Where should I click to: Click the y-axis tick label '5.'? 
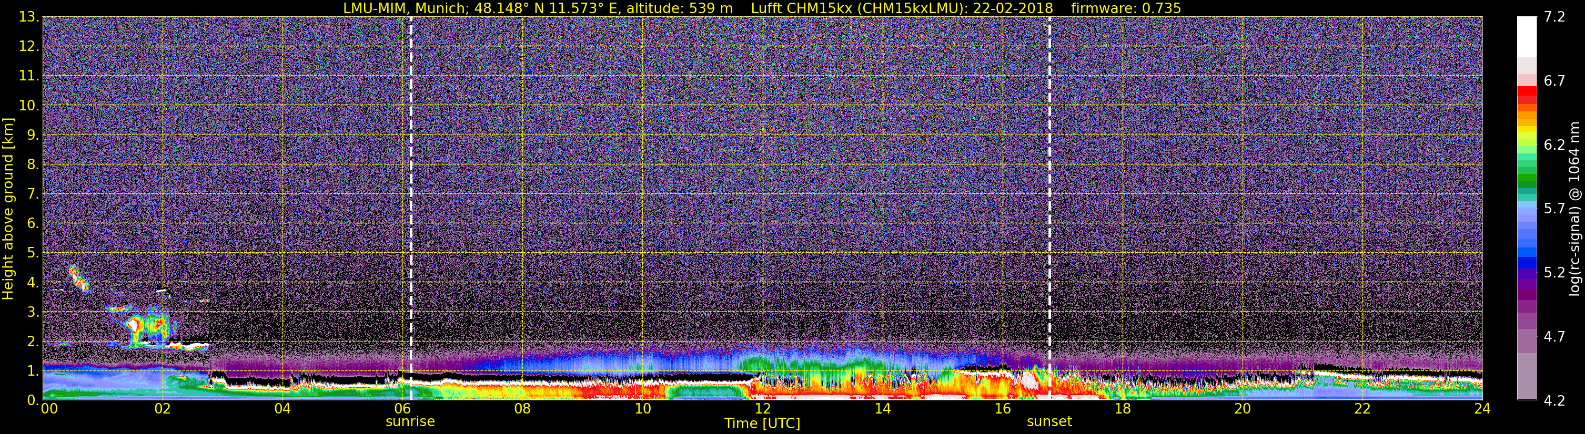click(33, 253)
